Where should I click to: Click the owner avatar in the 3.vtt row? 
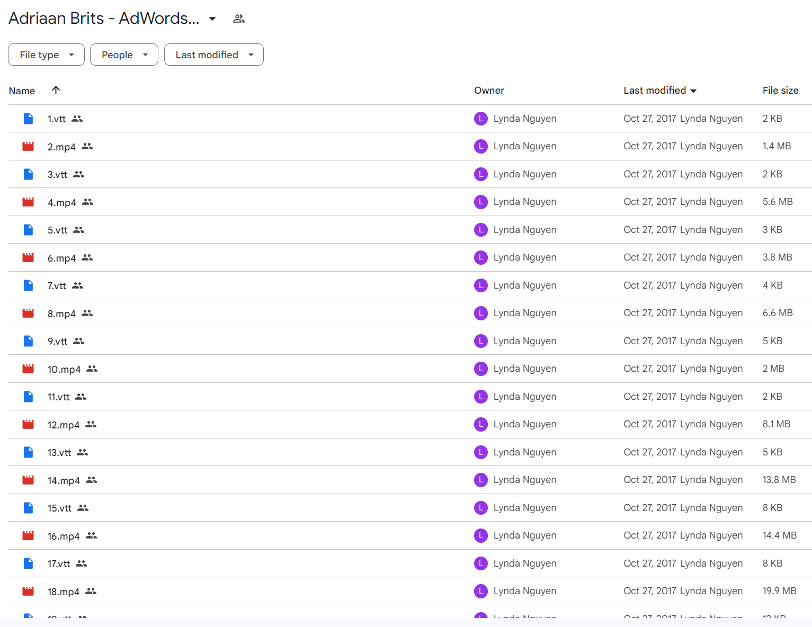point(480,174)
